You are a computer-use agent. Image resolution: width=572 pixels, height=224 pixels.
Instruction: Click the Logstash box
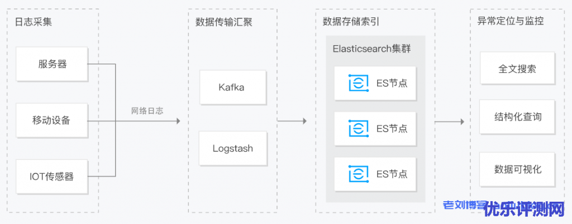click(x=232, y=148)
